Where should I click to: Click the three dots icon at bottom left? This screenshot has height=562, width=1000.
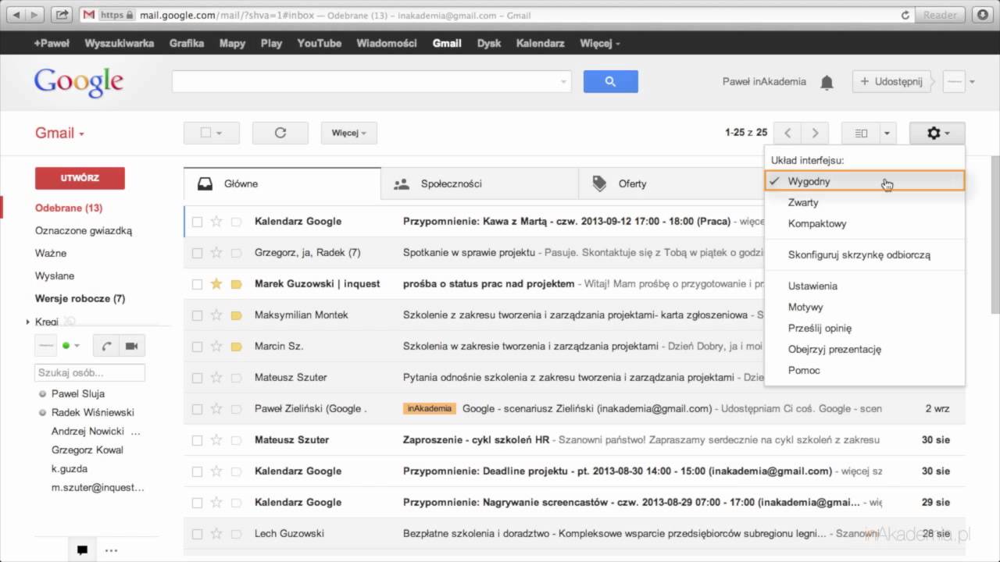110,550
